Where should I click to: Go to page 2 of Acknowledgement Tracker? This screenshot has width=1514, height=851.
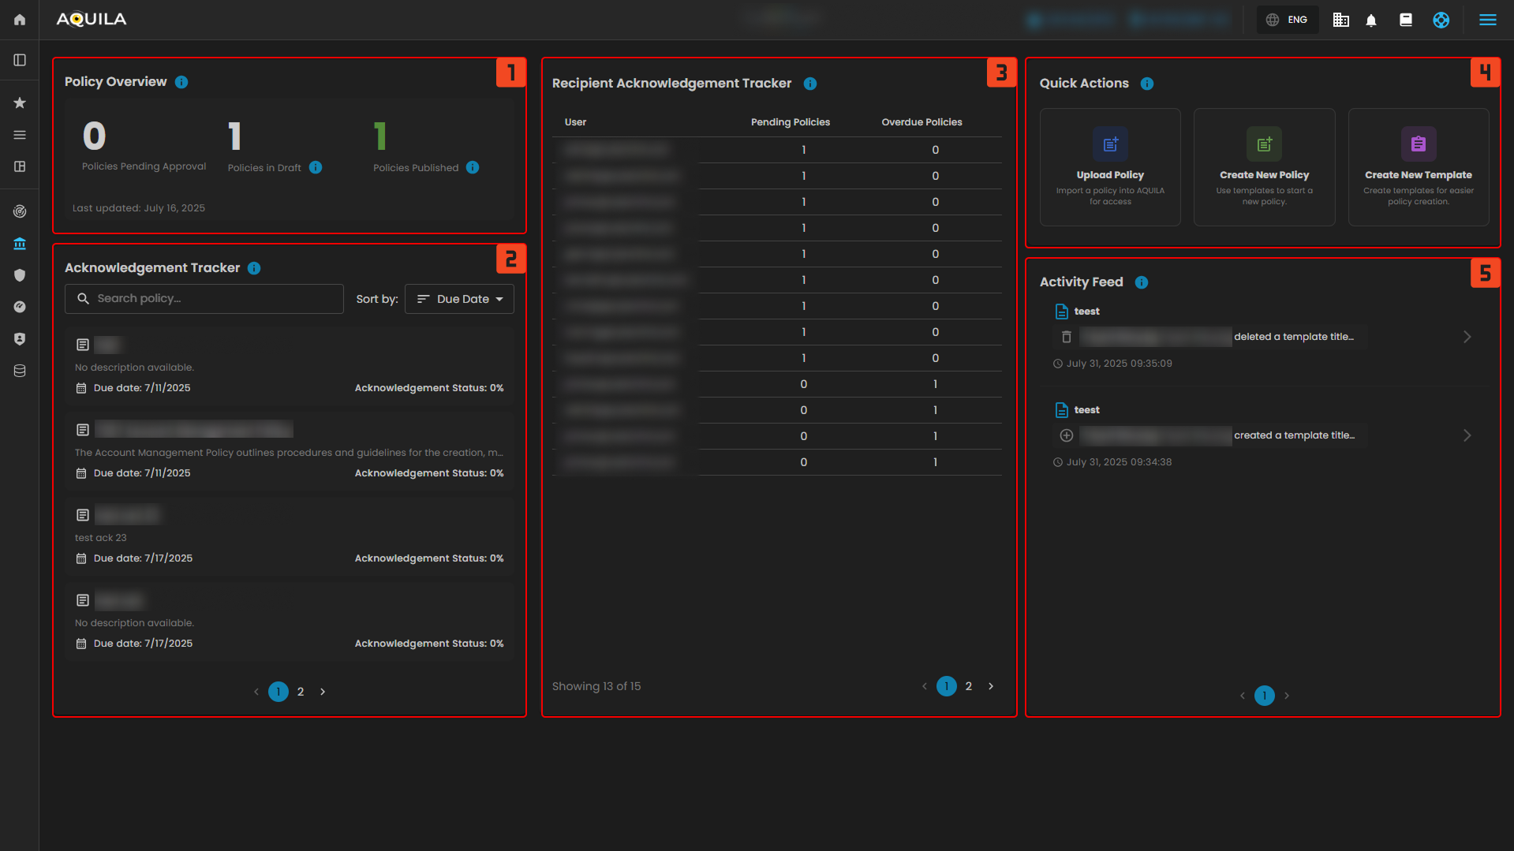(x=301, y=692)
